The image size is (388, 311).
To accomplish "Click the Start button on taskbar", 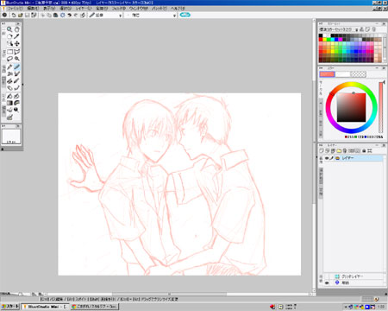I will coord(9,307).
